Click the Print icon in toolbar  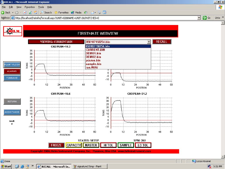coord(99,13)
